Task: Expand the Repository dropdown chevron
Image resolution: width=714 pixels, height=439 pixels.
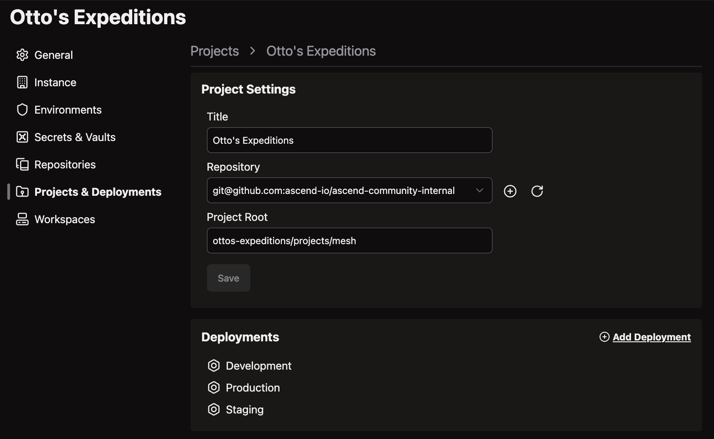Action: click(479, 190)
